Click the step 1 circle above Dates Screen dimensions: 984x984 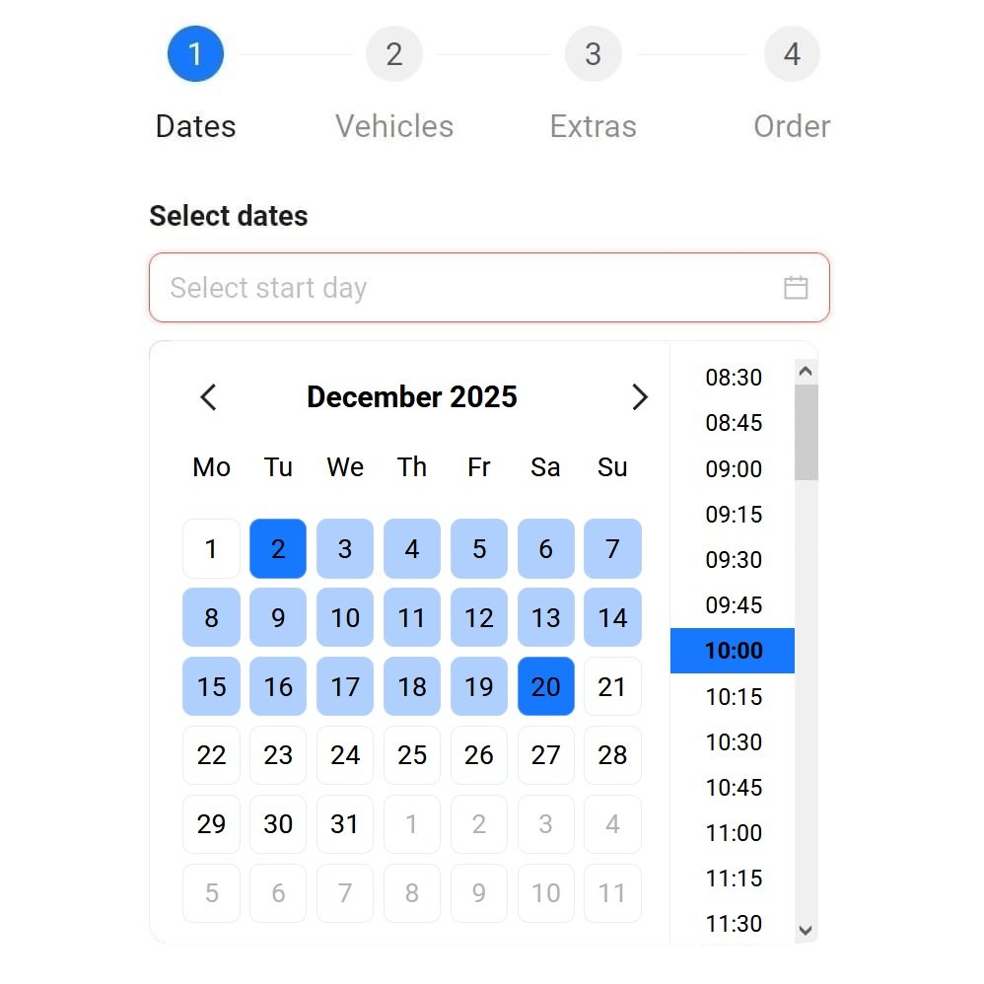195,54
